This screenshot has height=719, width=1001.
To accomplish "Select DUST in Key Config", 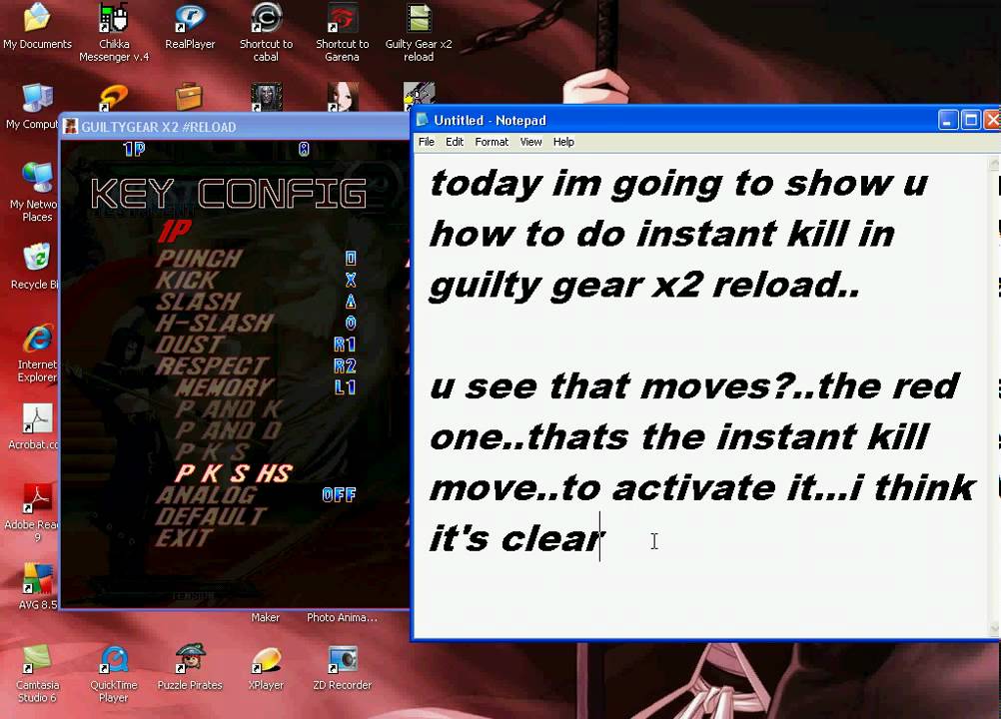I will pyautogui.click(x=190, y=345).
